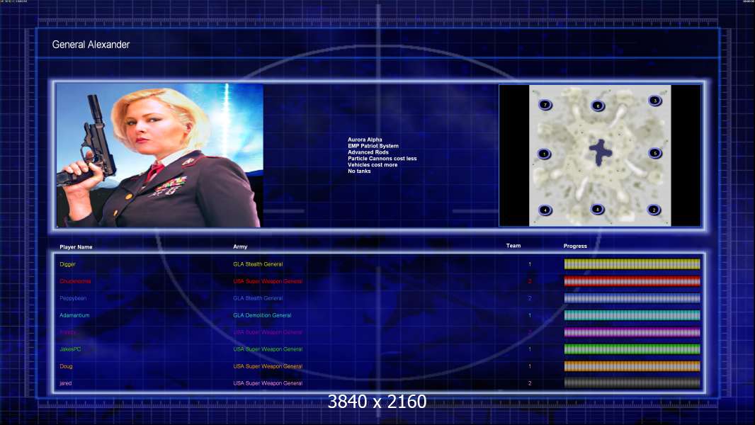Image resolution: width=755 pixels, height=425 pixels.
Task: Click start position marker 2 on the minimap
Action: (x=654, y=210)
